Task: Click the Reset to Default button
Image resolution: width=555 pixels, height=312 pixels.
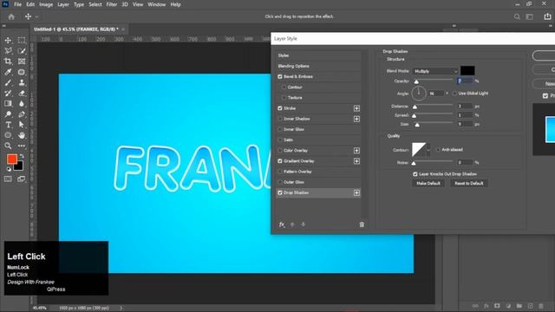Action: tap(468, 183)
